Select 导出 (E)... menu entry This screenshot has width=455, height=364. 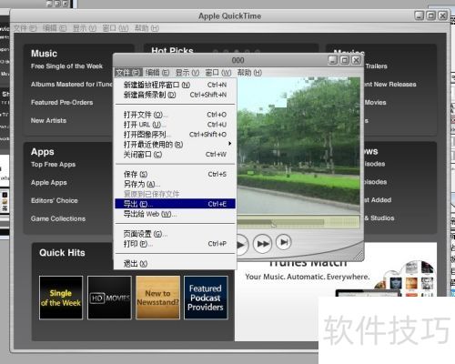point(175,204)
